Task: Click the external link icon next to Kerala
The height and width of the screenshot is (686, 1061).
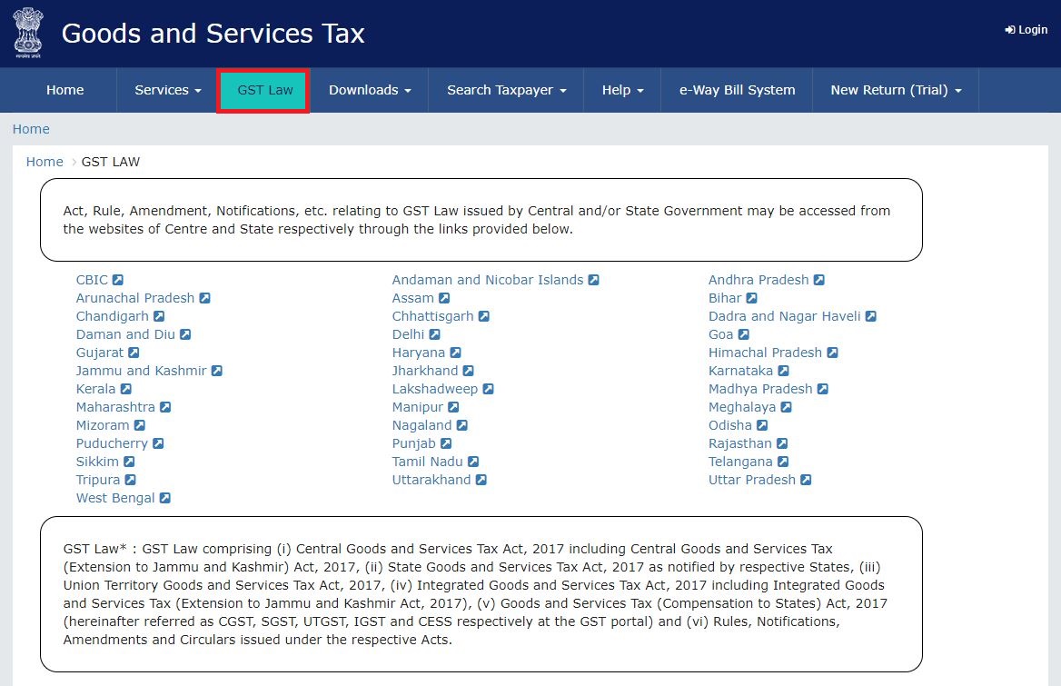Action: 125,388
